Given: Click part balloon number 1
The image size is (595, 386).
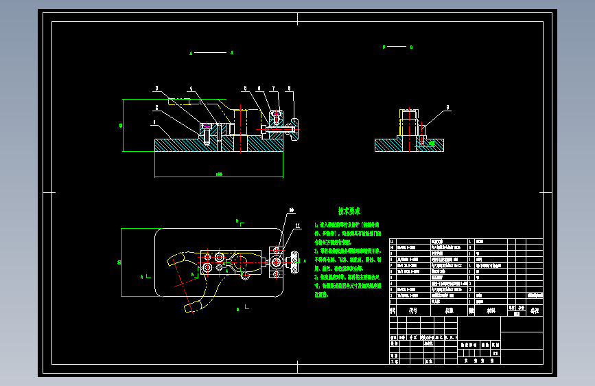Looking at the screenshot, I should 154,122.
